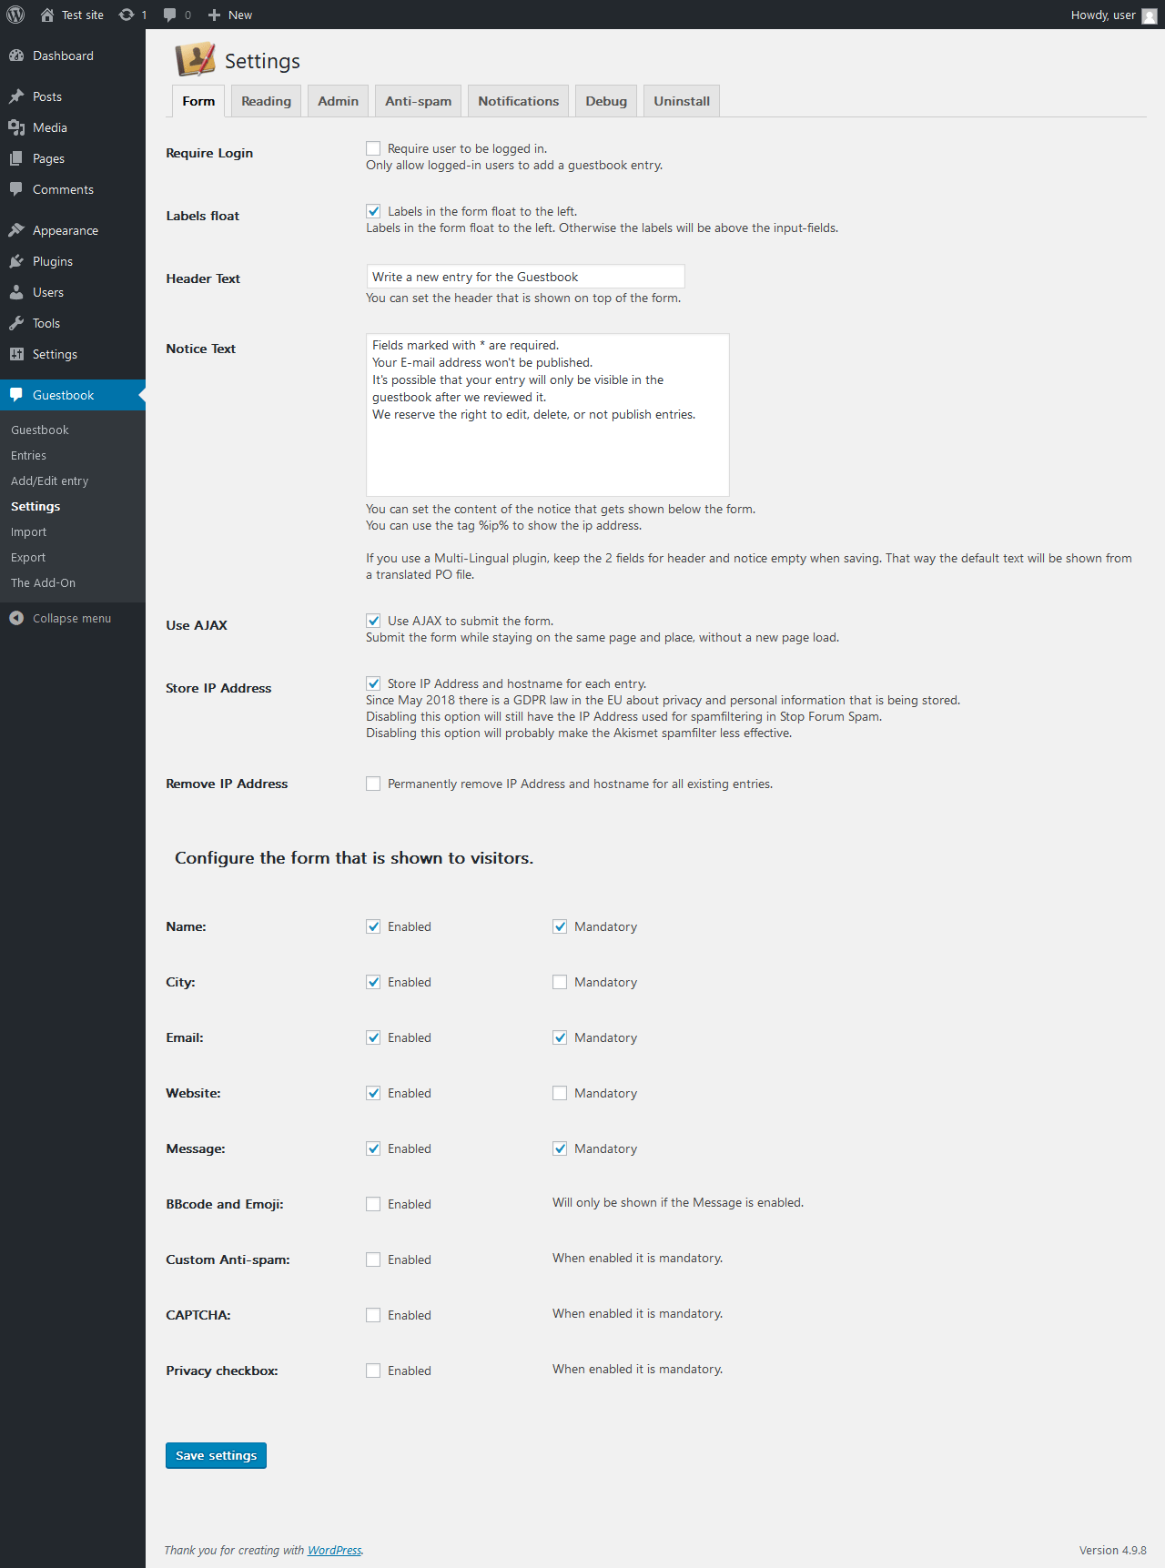Image resolution: width=1165 pixels, height=1568 pixels.
Task: Open New content menu in admin bar
Action: [230, 15]
